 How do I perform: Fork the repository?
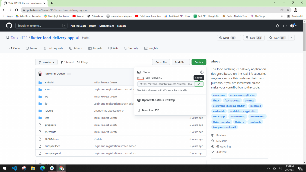click(x=254, y=38)
